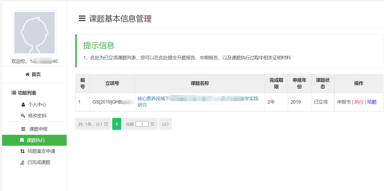The width and height of the screenshot is (384, 191).
Task: Open the 申报书 link in operations
Action: [x=344, y=102]
